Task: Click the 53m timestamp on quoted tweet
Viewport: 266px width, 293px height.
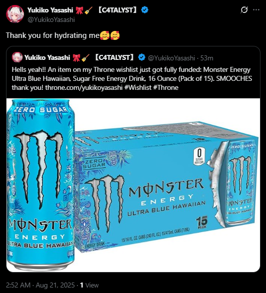Action: click(206, 58)
